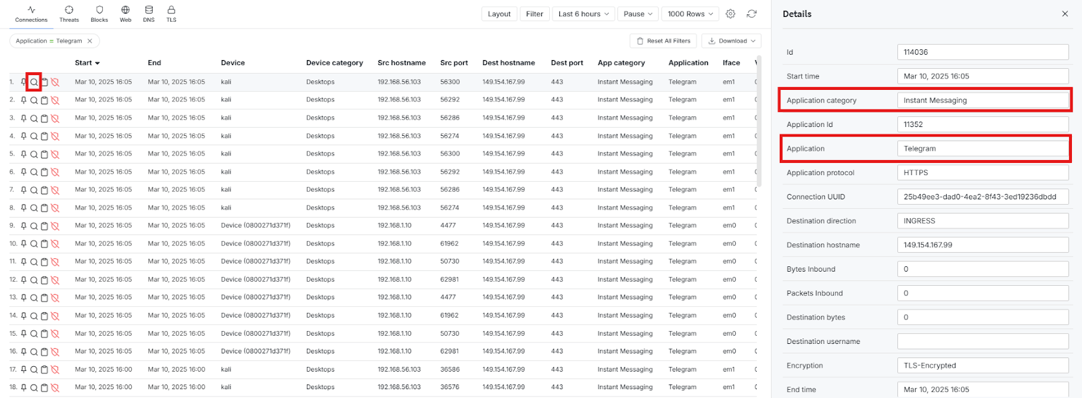Sort by the Start column
The width and height of the screenshot is (1082, 398).
[87, 63]
